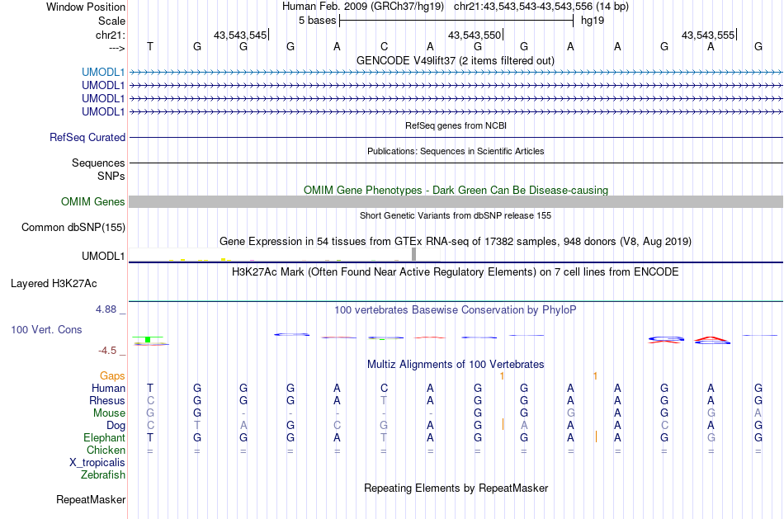Open the RefSeq Curated track label
The image size is (784, 519).
point(87,137)
